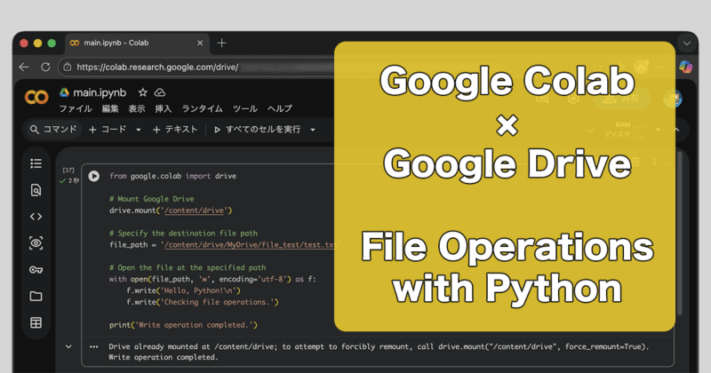
Task: Open the file_test/test.txt path link
Action: pos(249,245)
